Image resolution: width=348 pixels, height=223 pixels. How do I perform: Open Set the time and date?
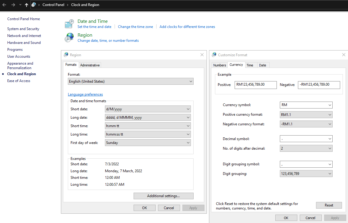point(94,27)
